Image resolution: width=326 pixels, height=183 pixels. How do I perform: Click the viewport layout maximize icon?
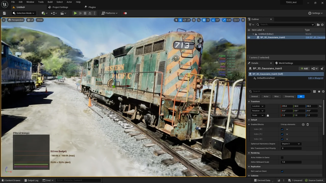[243, 20]
